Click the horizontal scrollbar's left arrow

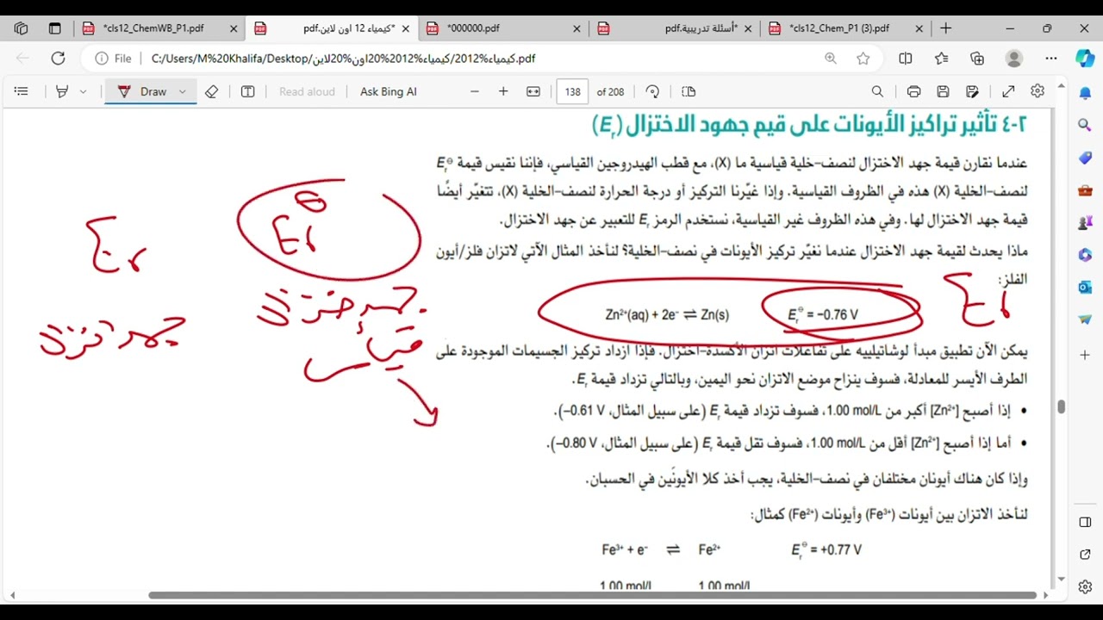pos(12,595)
